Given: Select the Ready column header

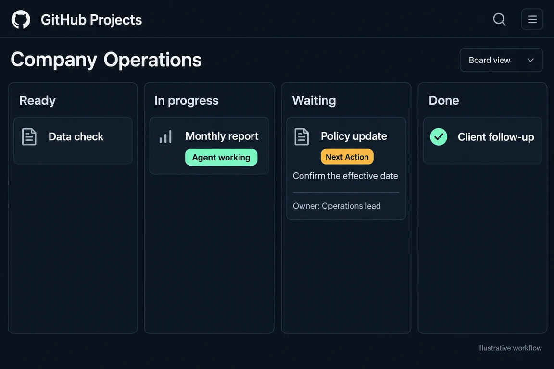Looking at the screenshot, I should coord(38,100).
